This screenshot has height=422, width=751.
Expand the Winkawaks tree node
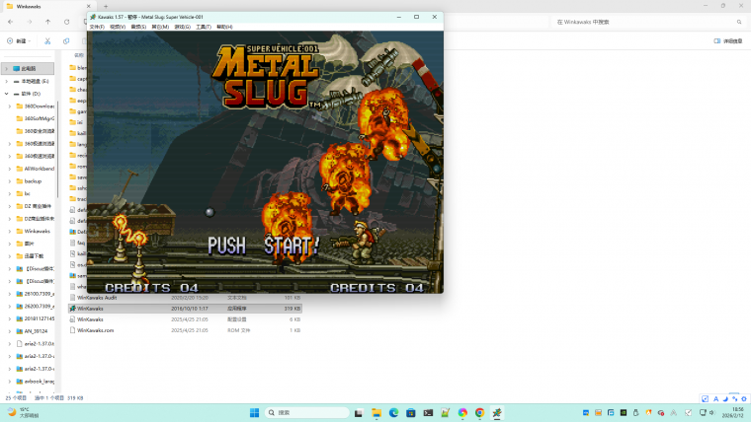point(10,231)
